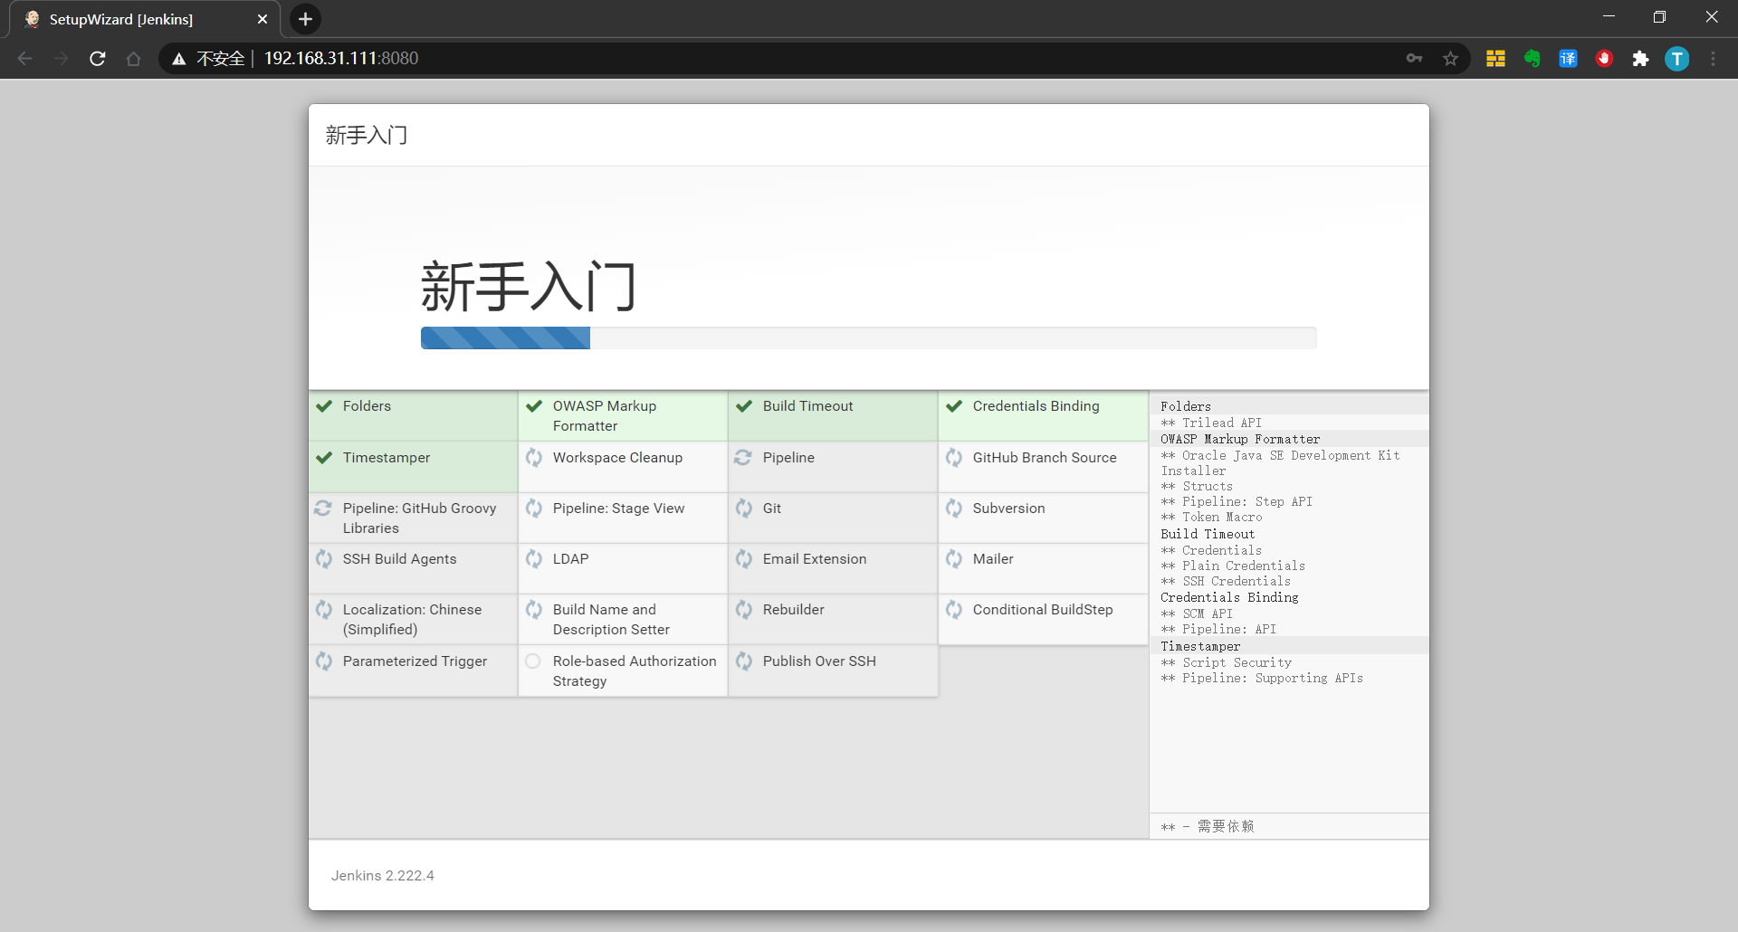1738x932 pixels.
Task: Click the installing sync icon beside Pipeline
Action: coord(744,458)
